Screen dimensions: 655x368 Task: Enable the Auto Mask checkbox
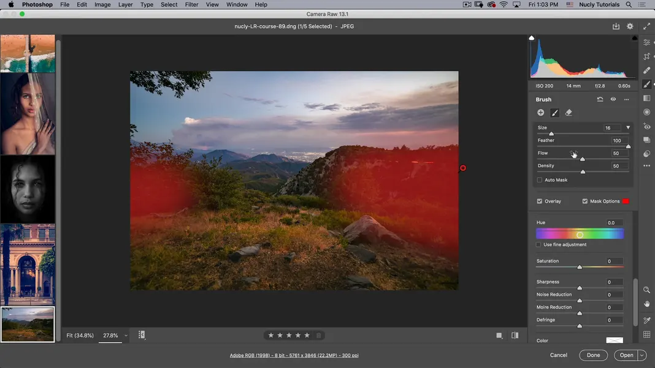point(539,180)
